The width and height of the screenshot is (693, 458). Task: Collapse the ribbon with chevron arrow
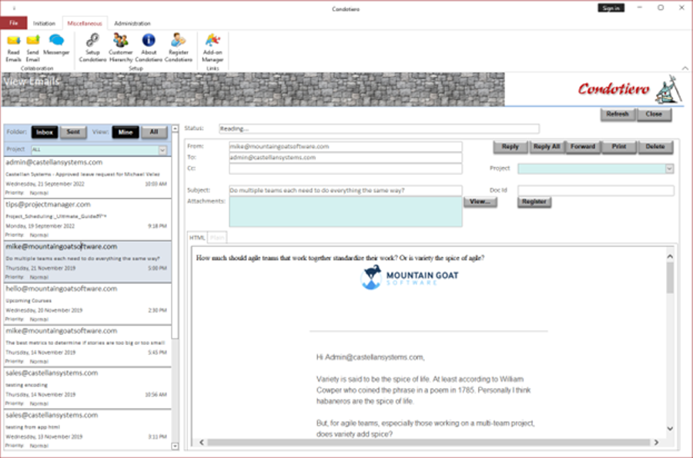(x=685, y=68)
